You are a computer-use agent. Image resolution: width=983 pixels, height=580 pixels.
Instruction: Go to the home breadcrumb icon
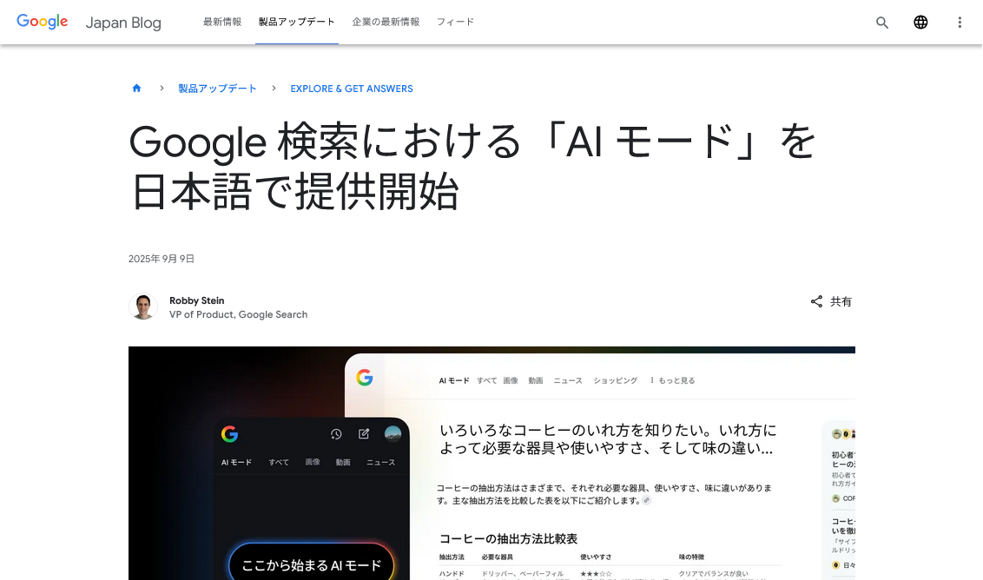[x=136, y=89]
